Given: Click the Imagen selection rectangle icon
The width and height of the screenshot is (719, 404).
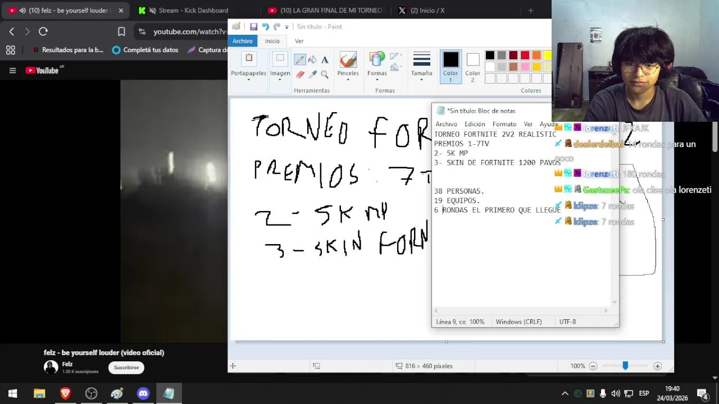Looking at the screenshot, I should click(x=280, y=58).
